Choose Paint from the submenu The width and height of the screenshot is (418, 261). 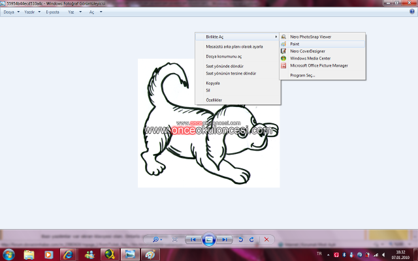(x=295, y=44)
